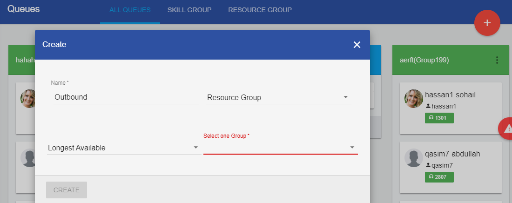This screenshot has height=203, width=512.
Task: Switch to the Skill Group tab
Action: click(x=189, y=10)
